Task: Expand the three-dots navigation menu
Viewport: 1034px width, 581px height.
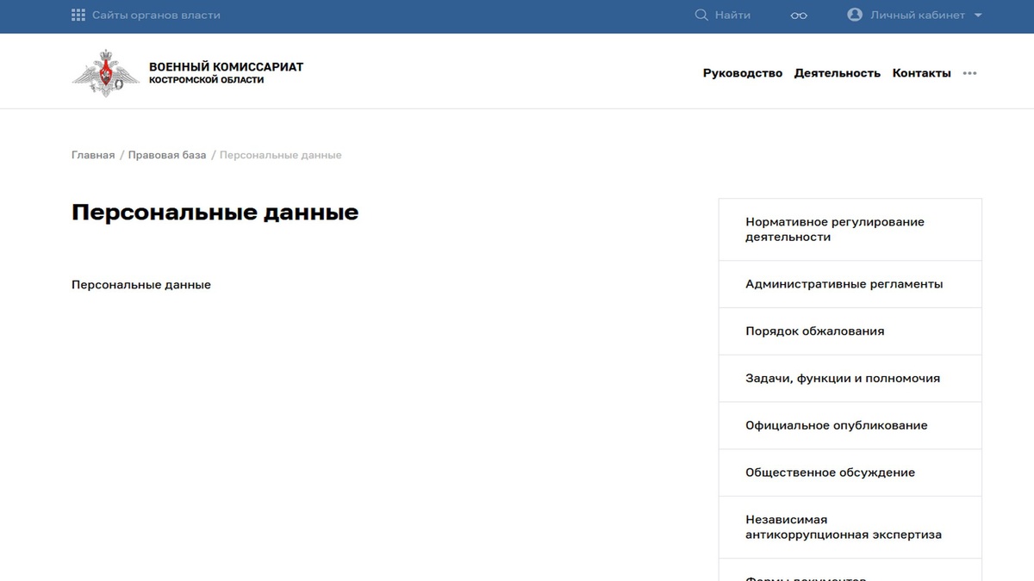Action: pos(969,73)
